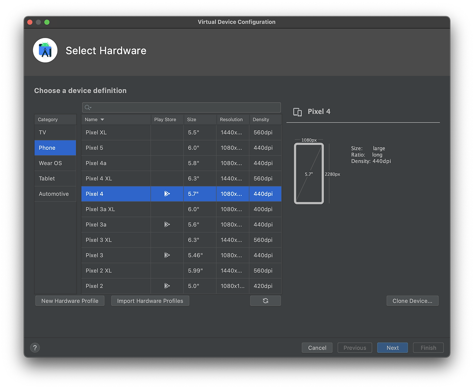Click the Play Store icon for Pixel 3a
This screenshot has height=389, width=474.
(167, 224)
